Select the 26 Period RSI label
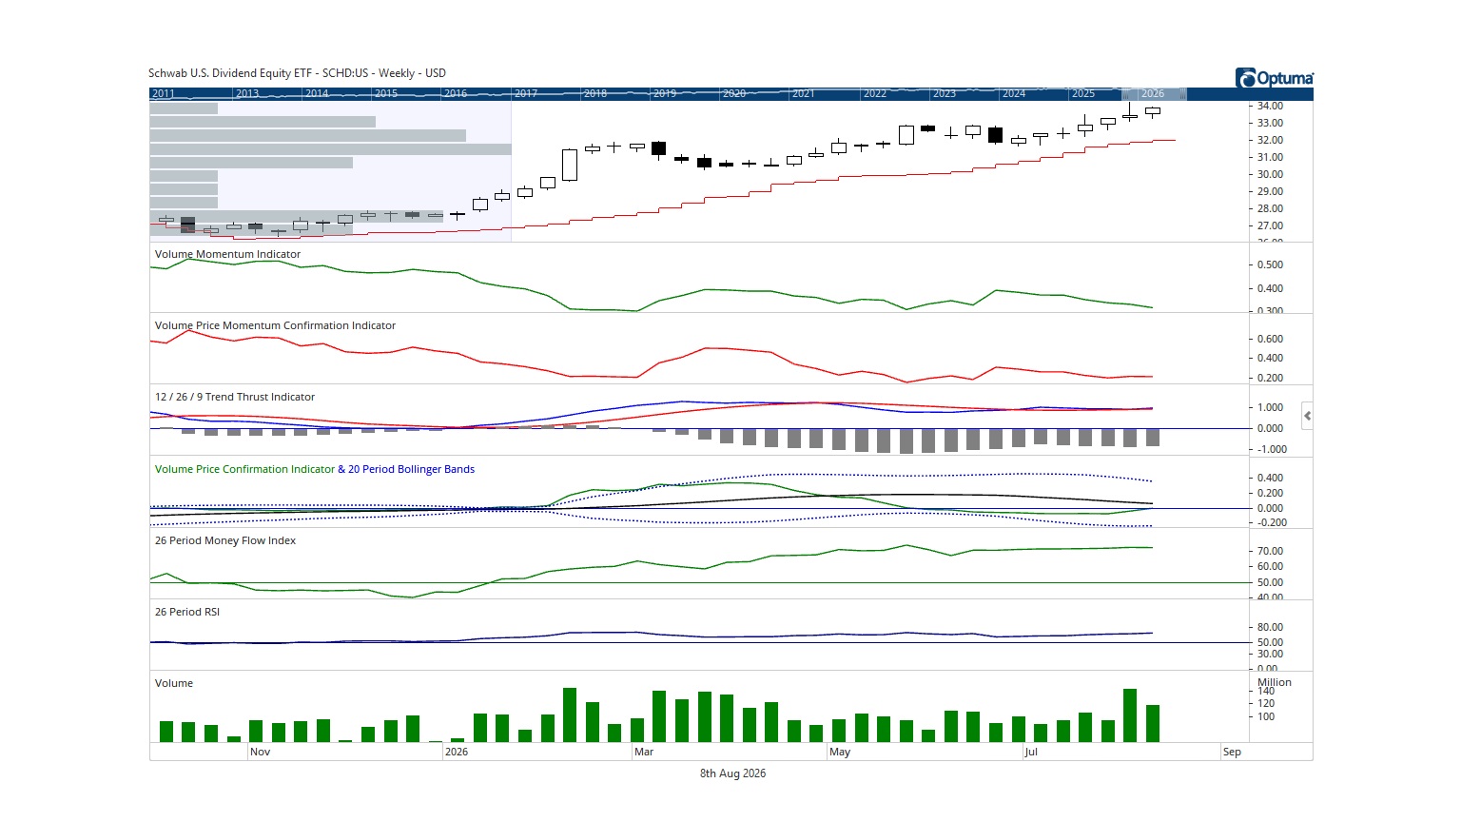 point(187,612)
